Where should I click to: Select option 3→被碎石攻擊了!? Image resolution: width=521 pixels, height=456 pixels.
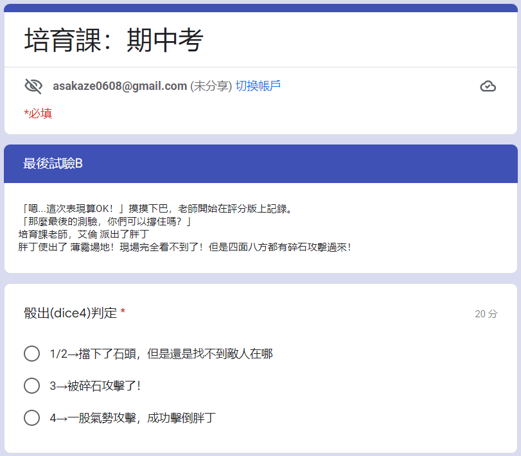31,385
